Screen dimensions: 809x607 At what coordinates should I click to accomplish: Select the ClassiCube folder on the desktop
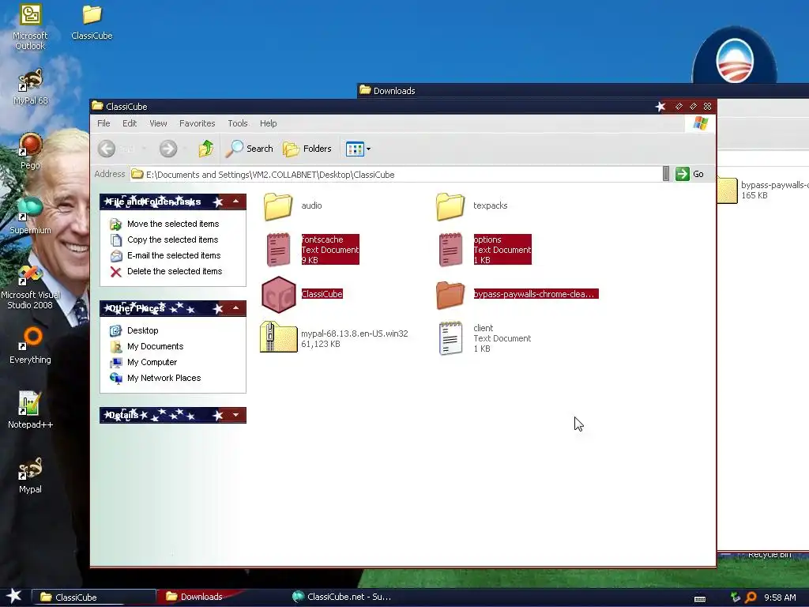click(x=92, y=21)
